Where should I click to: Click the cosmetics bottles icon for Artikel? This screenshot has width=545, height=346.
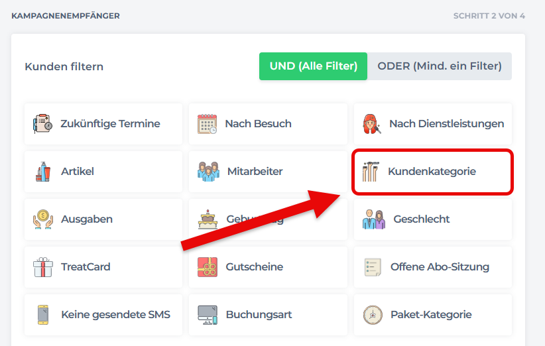pyautogui.click(x=42, y=172)
